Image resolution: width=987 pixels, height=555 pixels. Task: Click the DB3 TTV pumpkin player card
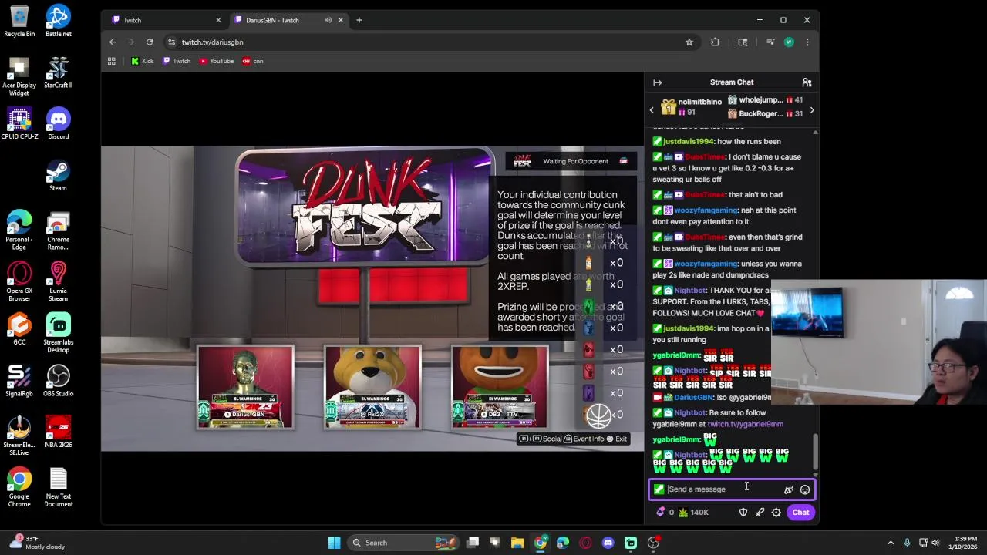click(x=500, y=387)
